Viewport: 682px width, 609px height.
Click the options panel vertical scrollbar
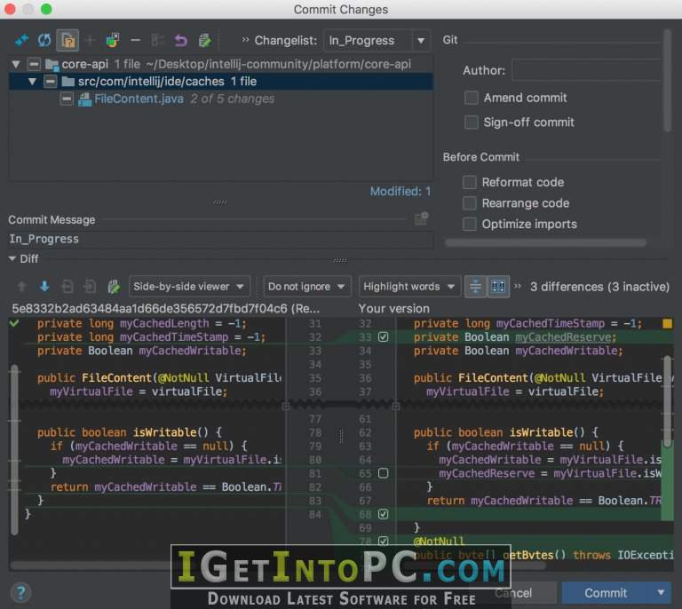click(667, 81)
